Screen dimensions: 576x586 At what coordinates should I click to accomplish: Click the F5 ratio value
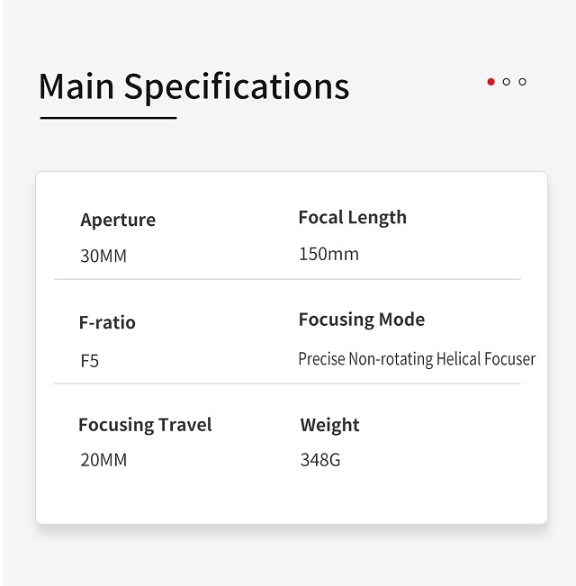[90, 362]
